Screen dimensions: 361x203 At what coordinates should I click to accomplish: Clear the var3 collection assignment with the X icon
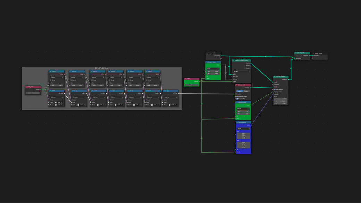click(84, 104)
